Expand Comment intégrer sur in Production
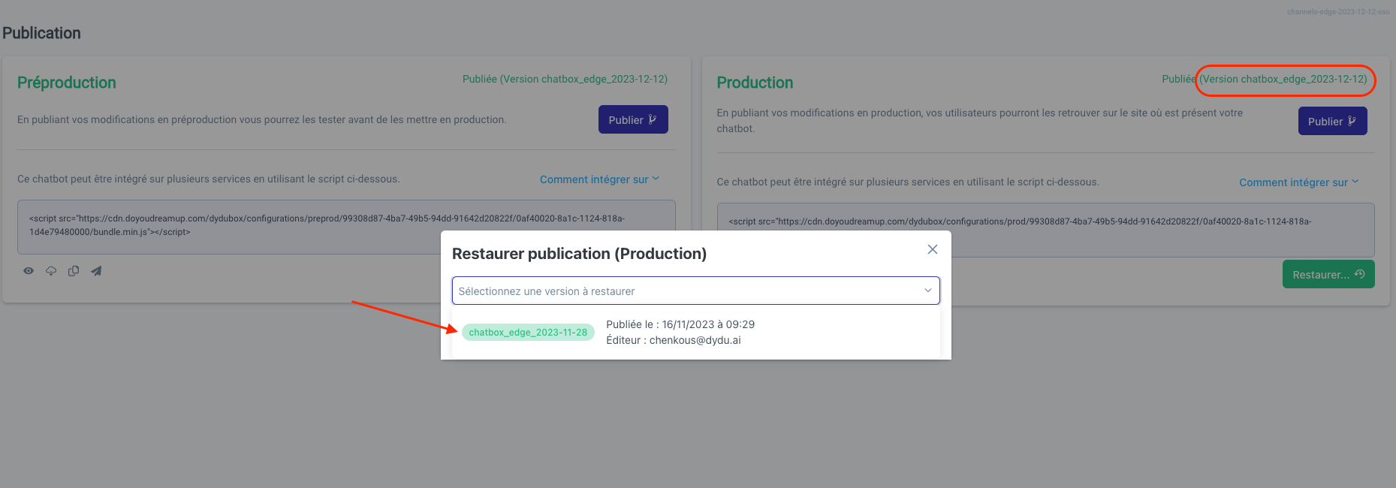The width and height of the screenshot is (1396, 488). [1299, 182]
